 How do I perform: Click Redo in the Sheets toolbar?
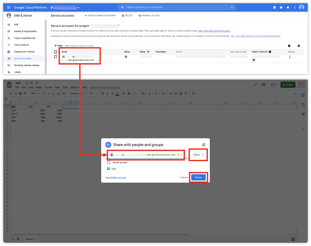[15, 93]
